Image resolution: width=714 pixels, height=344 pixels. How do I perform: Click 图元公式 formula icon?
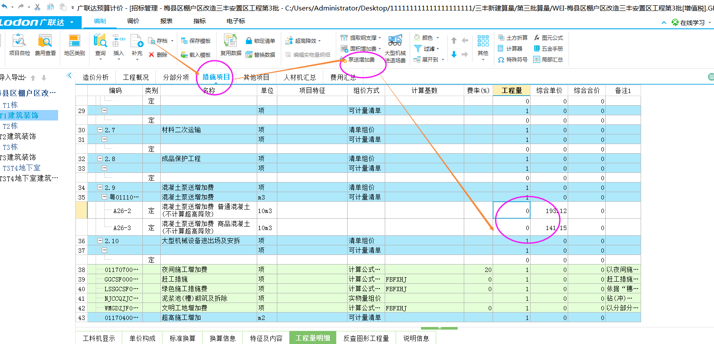tap(537, 38)
